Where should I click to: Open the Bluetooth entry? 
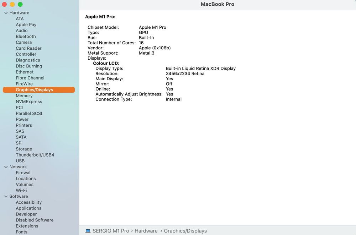[x=26, y=37]
